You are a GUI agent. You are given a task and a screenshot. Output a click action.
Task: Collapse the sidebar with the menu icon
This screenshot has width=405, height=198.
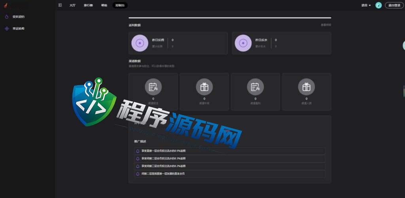60,5
